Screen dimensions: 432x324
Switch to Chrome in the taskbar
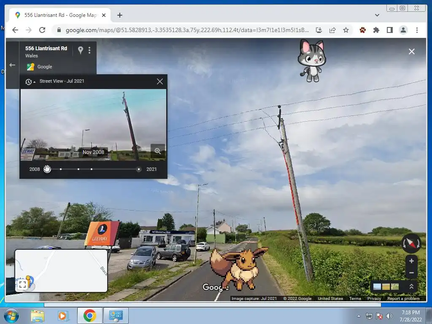(x=89, y=316)
